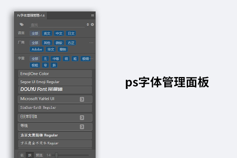Filter fonts by 蒙纳 vendor
This screenshot has width=237, height=158.
pyautogui.click(x=63, y=49)
